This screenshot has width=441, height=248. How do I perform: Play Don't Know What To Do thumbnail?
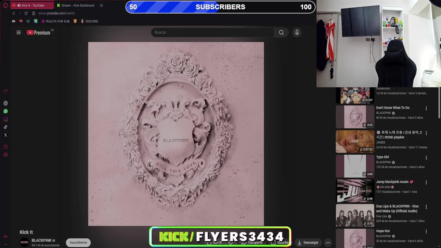pyautogui.click(x=355, y=117)
